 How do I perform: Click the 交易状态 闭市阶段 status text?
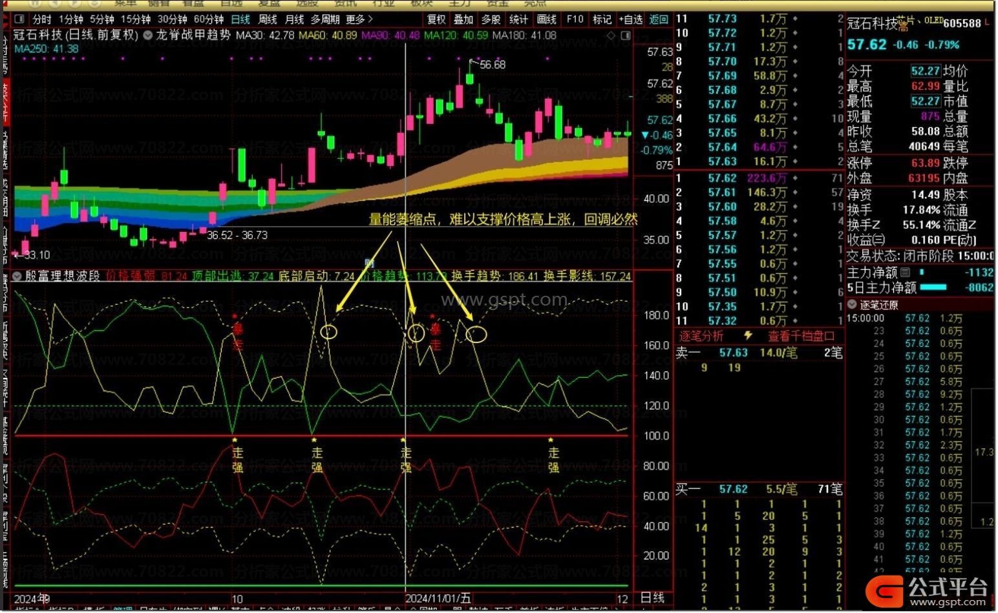coord(920,256)
